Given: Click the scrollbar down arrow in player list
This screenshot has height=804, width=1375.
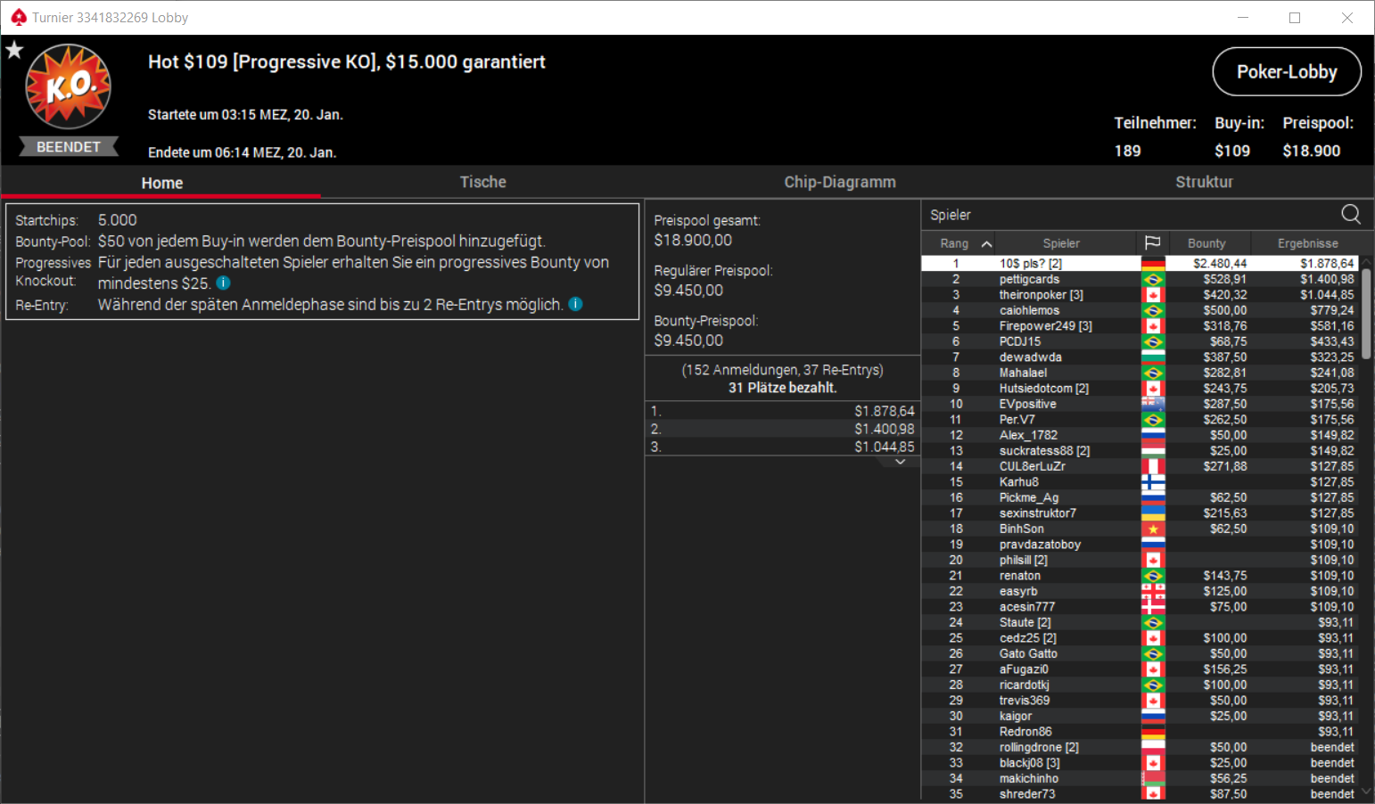Looking at the screenshot, I should [x=1366, y=792].
